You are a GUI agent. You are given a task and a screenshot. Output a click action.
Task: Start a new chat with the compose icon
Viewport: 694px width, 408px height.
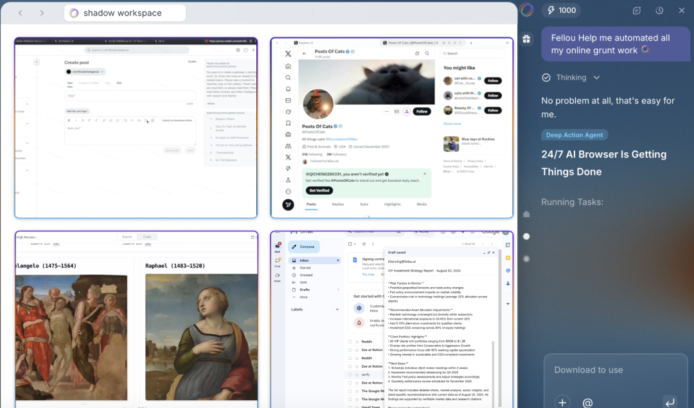click(x=637, y=11)
